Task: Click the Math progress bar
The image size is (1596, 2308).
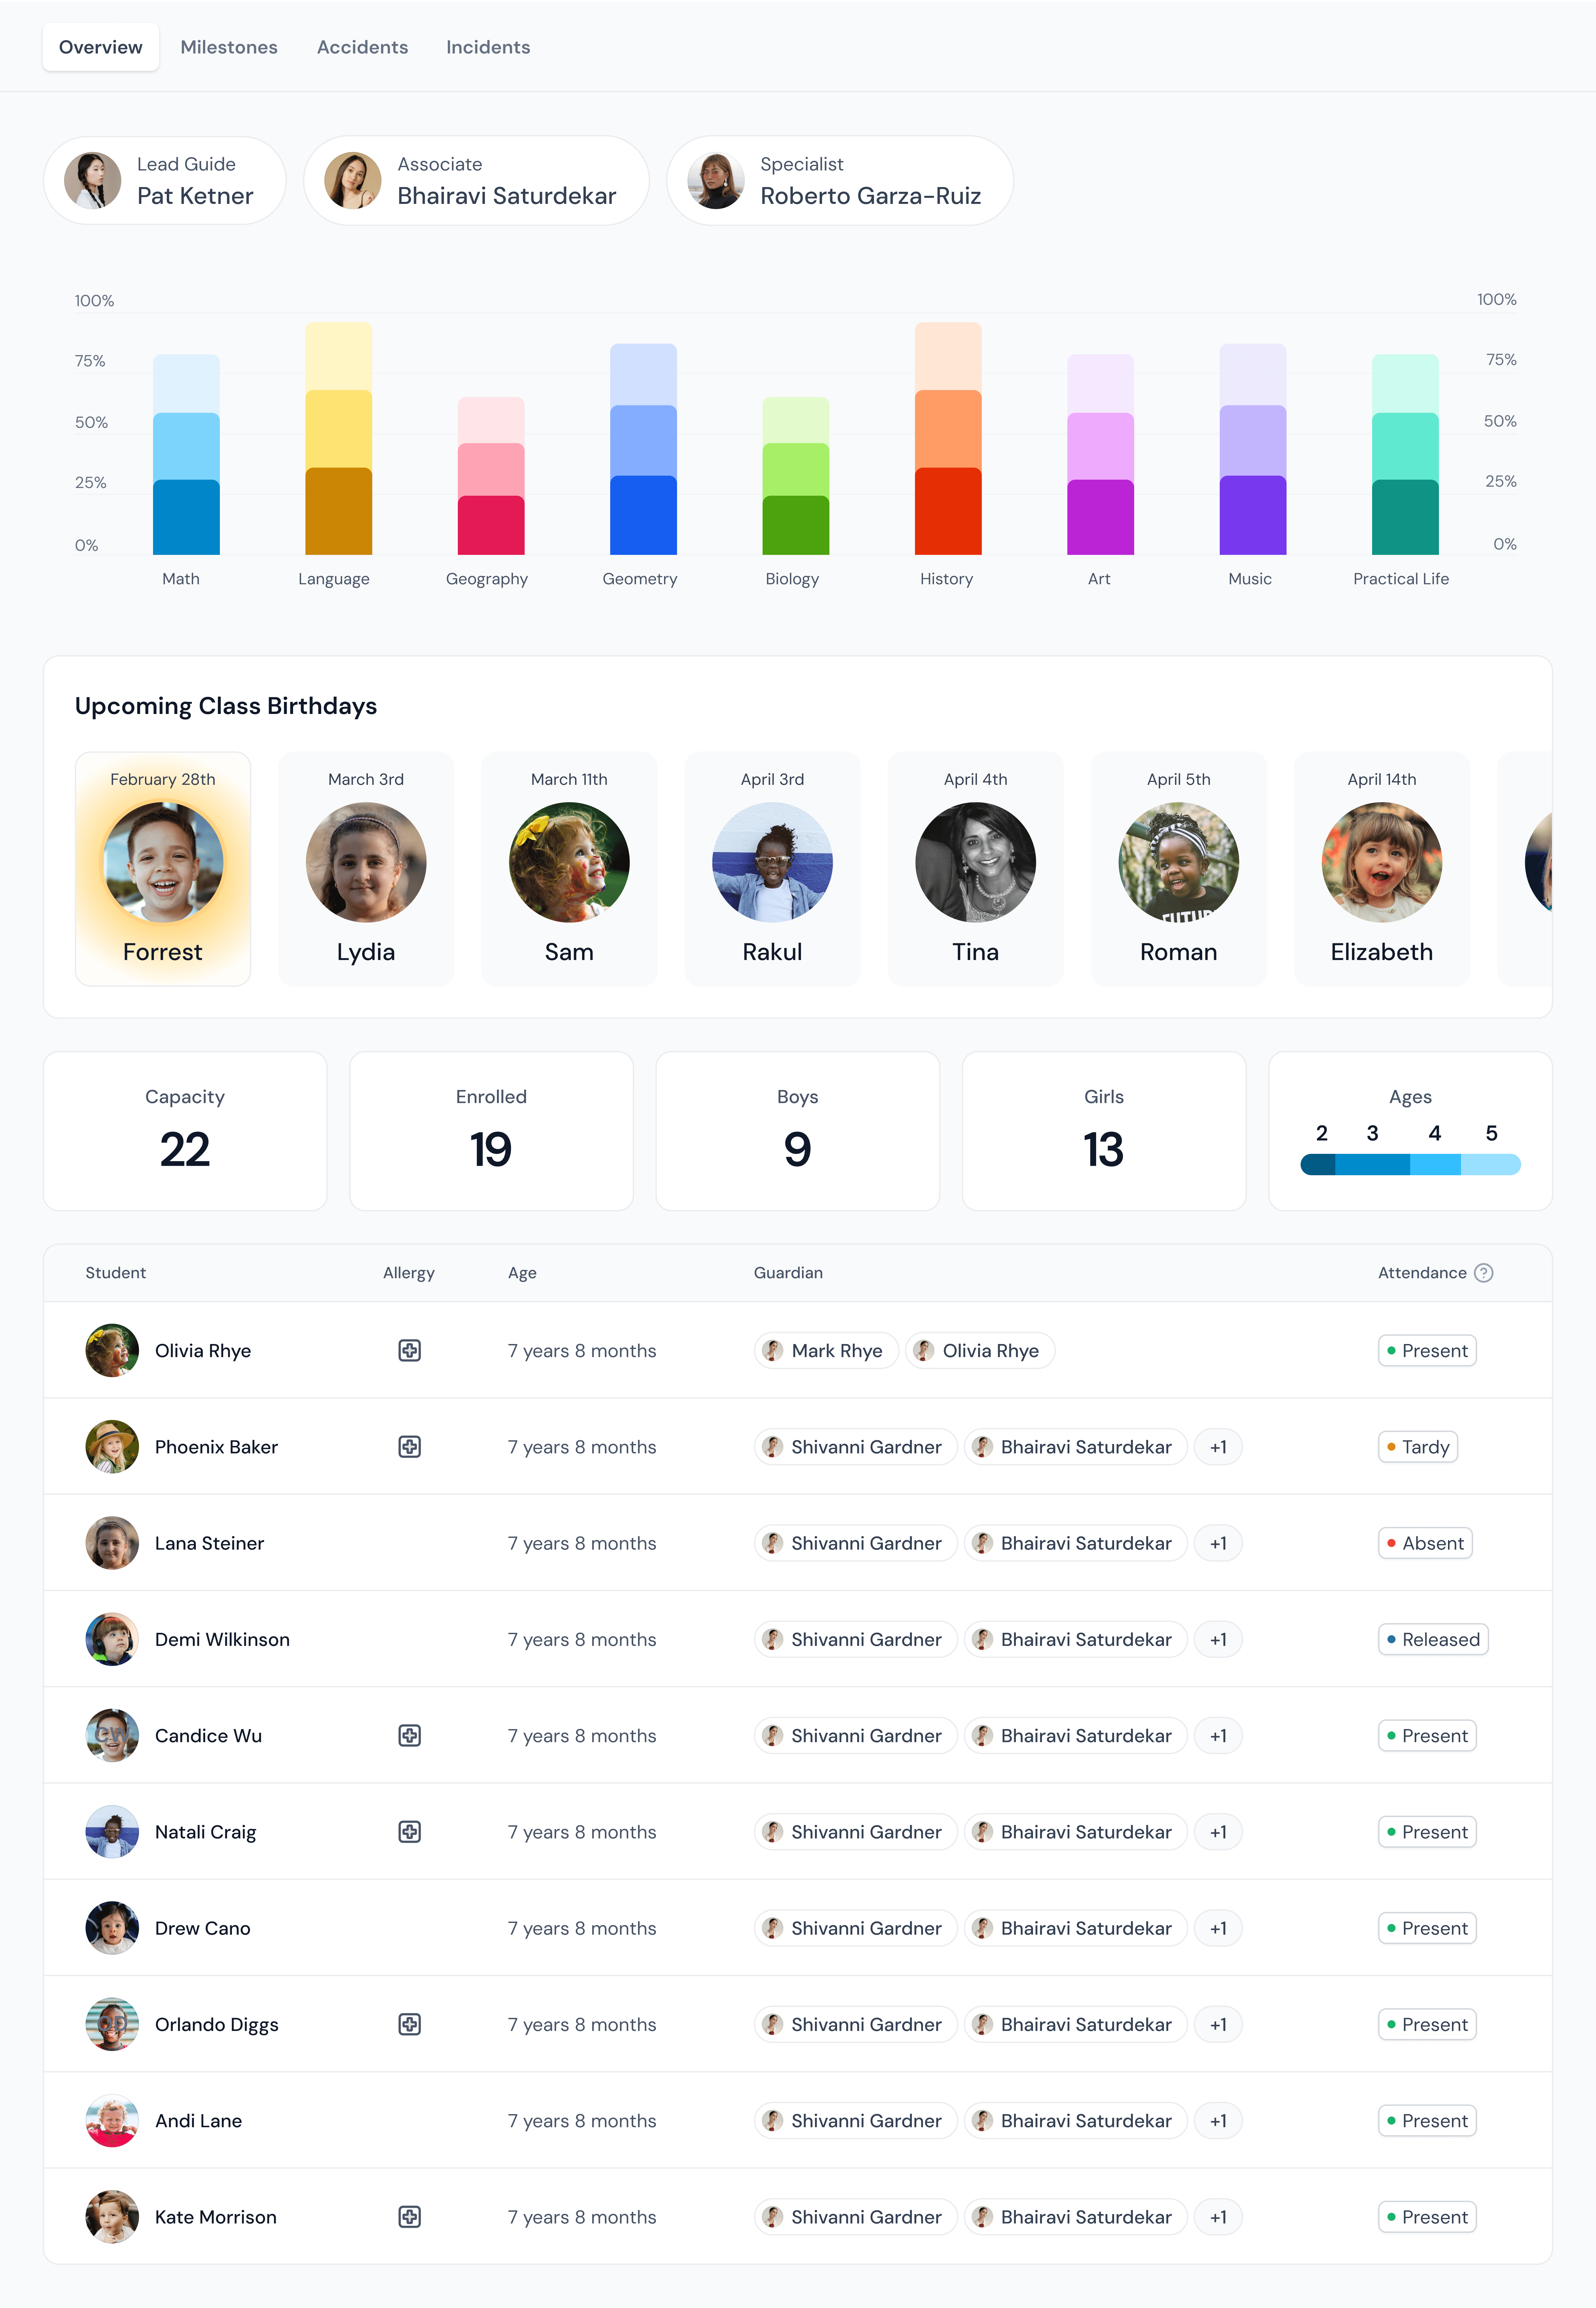Action: point(186,454)
